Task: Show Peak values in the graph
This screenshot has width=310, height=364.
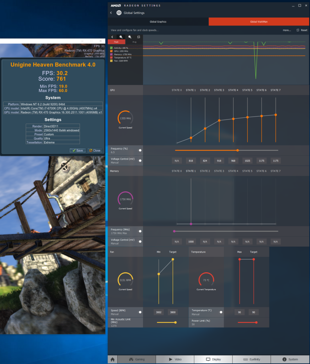Action: [x=117, y=42]
